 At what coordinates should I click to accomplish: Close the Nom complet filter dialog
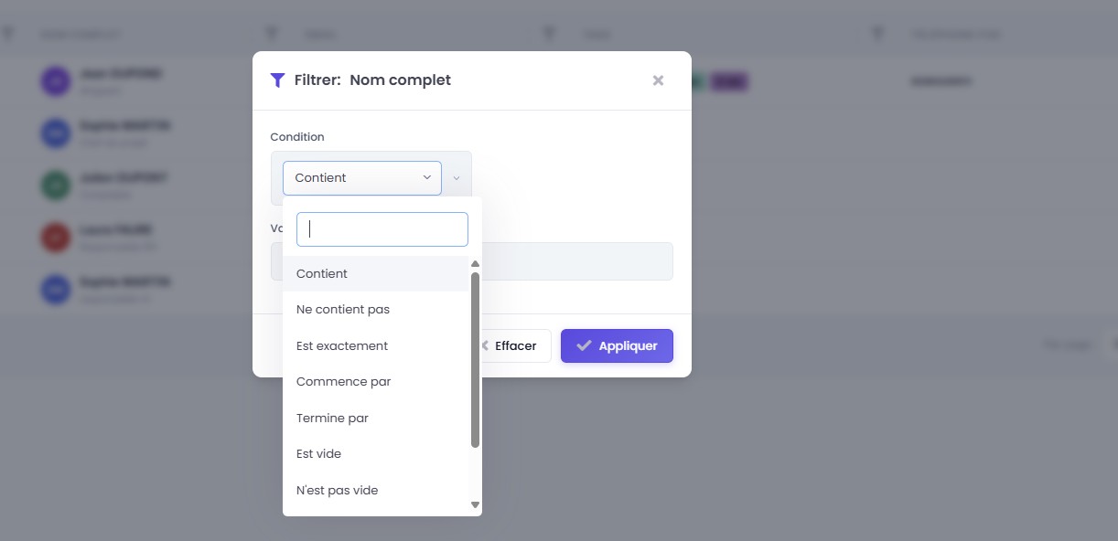click(658, 80)
